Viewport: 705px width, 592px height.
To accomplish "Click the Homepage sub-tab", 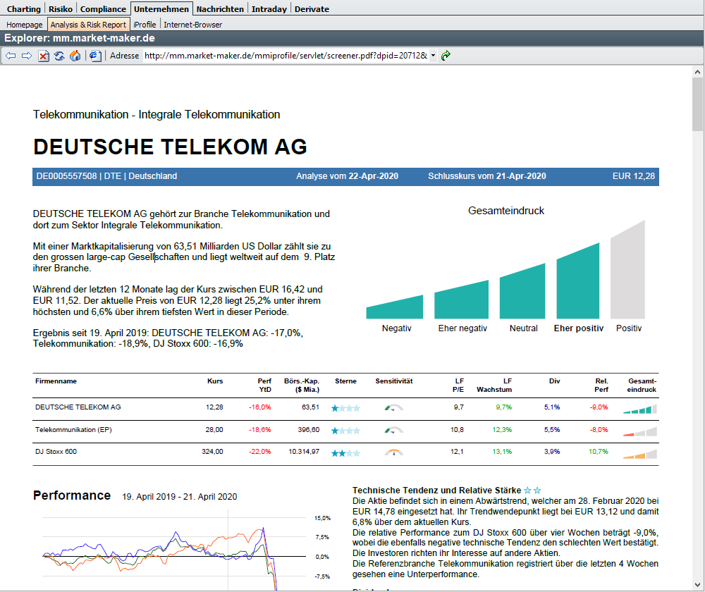I will (25, 25).
